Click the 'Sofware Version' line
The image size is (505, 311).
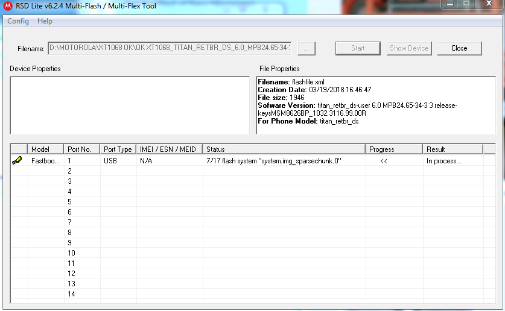357,105
